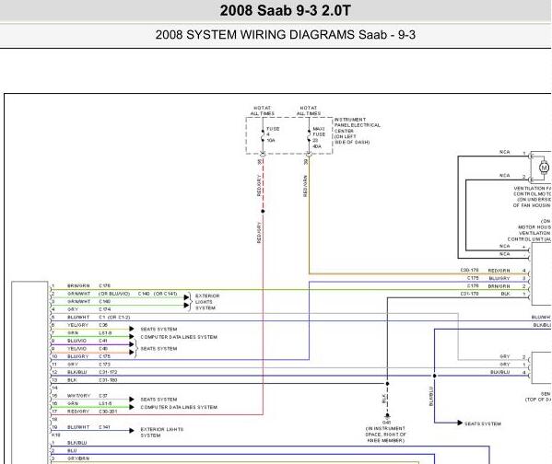Click 'COMPUTER DATA LINES SYSTEM' at pin 7

tap(179, 337)
